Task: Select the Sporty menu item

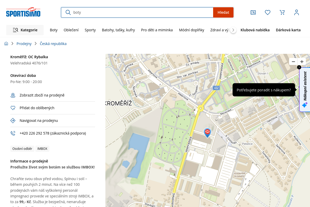Action: point(90,30)
